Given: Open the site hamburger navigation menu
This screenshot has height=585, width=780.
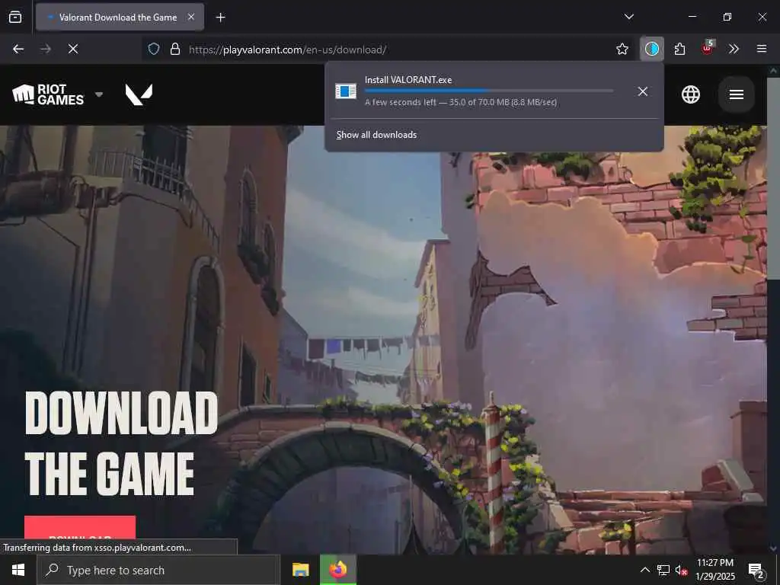Looking at the screenshot, I should coord(737,94).
